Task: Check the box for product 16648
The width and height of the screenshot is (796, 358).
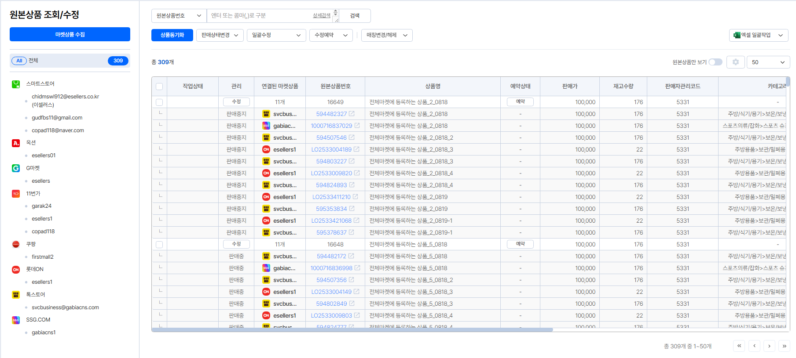Action: tap(159, 245)
